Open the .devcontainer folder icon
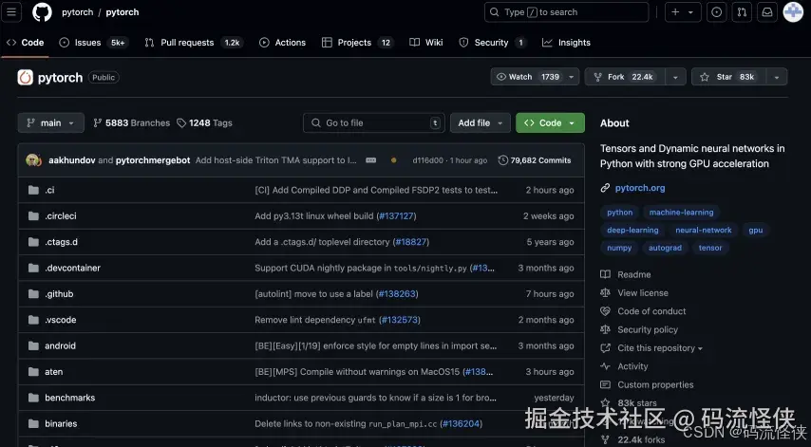 pyautogui.click(x=33, y=268)
